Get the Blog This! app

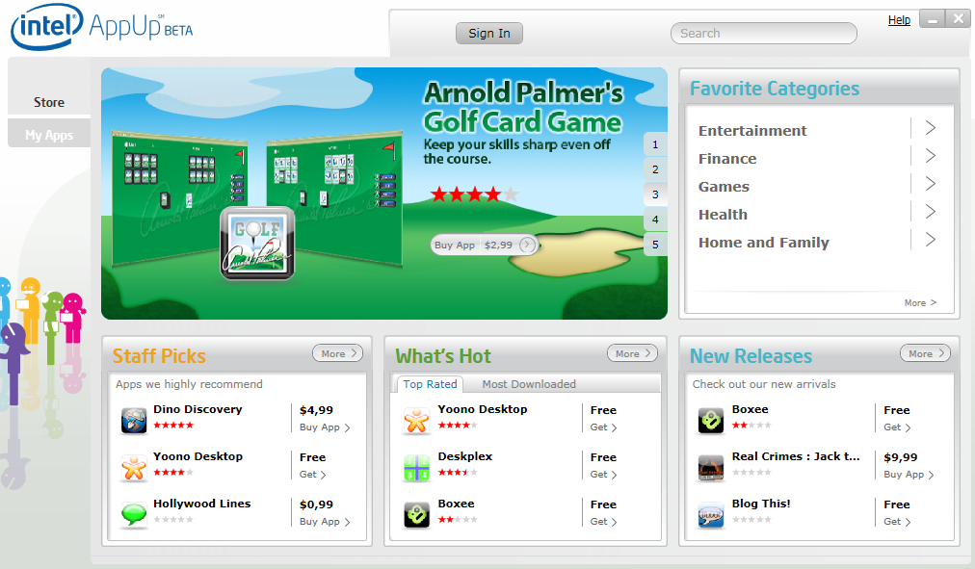point(897,522)
